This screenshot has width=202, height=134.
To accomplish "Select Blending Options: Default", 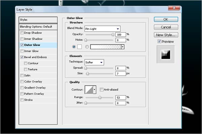I will pyautogui.click(x=38, y=27).
